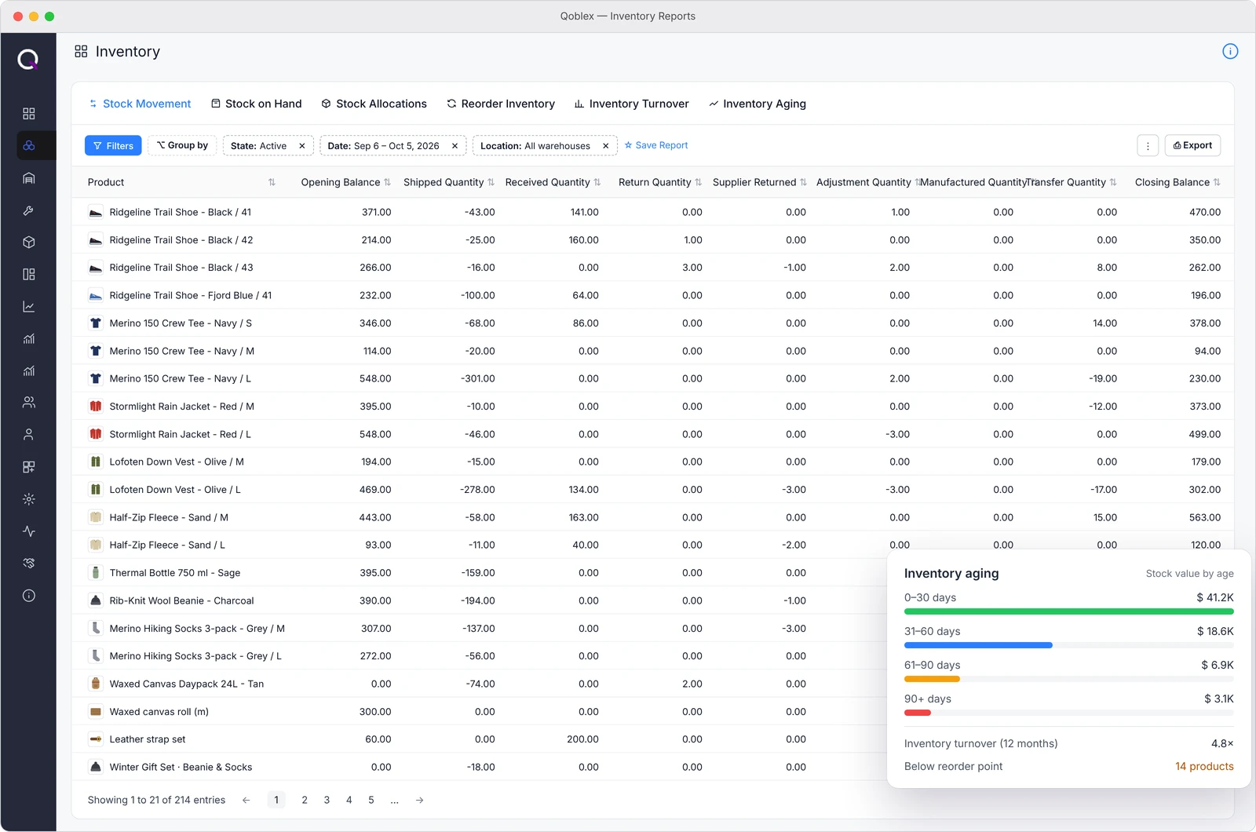
Task: Remove the State: Active filter
Action: [x=301, y=146]
